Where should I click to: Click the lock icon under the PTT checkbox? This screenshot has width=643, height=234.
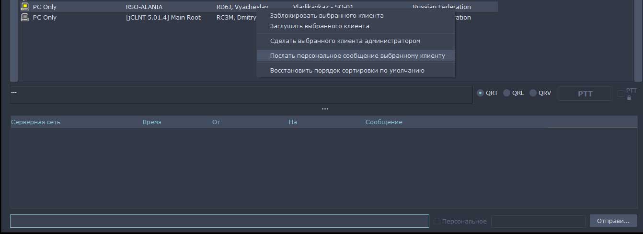[629, 98]
